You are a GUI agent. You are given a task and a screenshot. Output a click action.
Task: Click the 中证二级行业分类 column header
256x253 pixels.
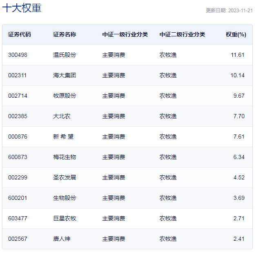[x=182, y=34]
